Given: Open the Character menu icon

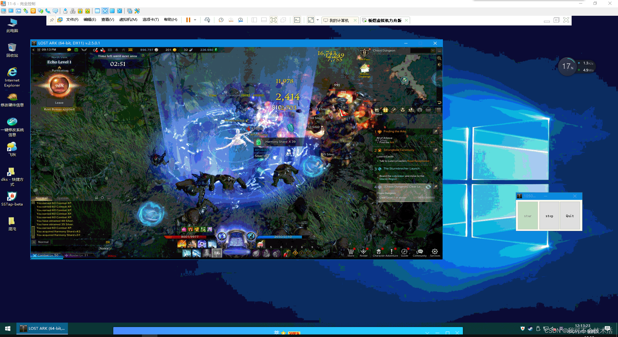Looking at the screenshot, I should (x=379, y=251).
